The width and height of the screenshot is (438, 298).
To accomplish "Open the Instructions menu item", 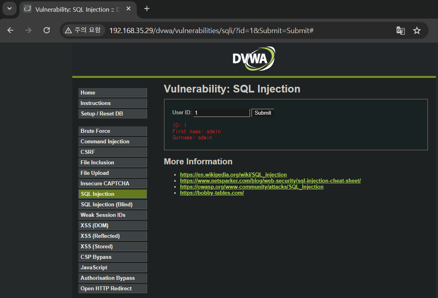I will 113,103.
